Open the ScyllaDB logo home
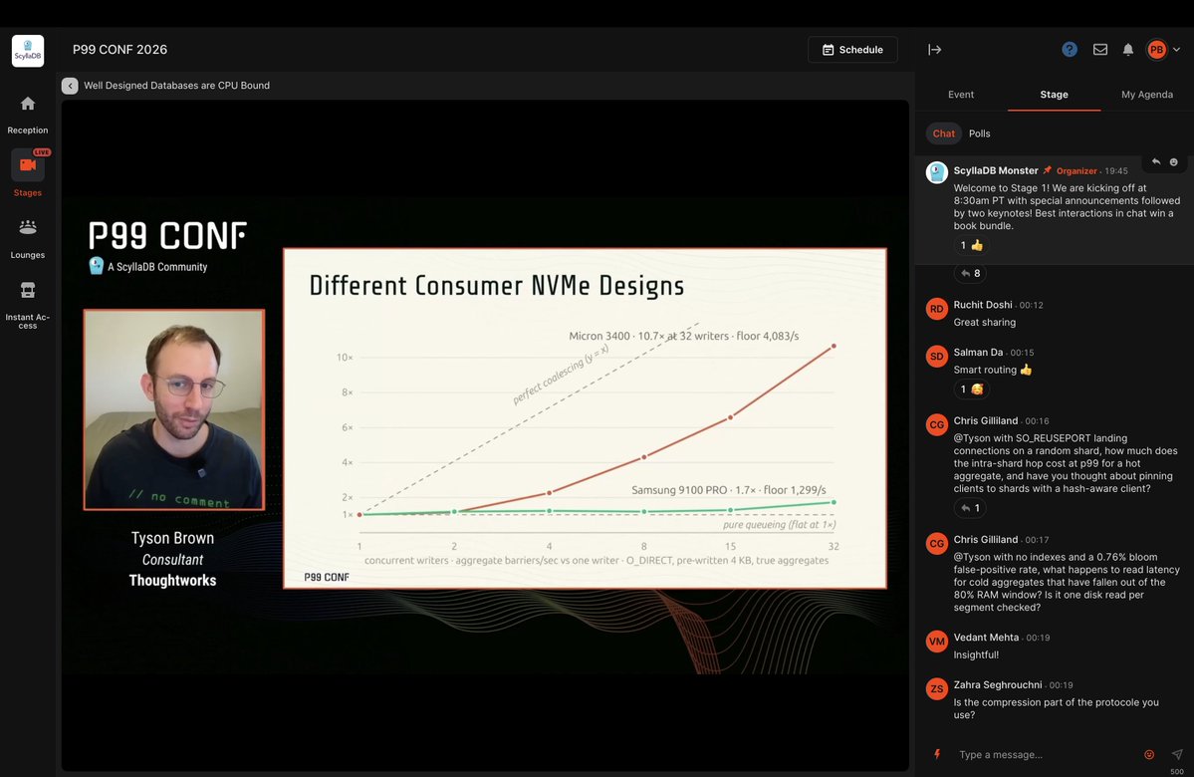This screenshot has width=1194, height=777. pyautogui.click(x=28, y=51)
